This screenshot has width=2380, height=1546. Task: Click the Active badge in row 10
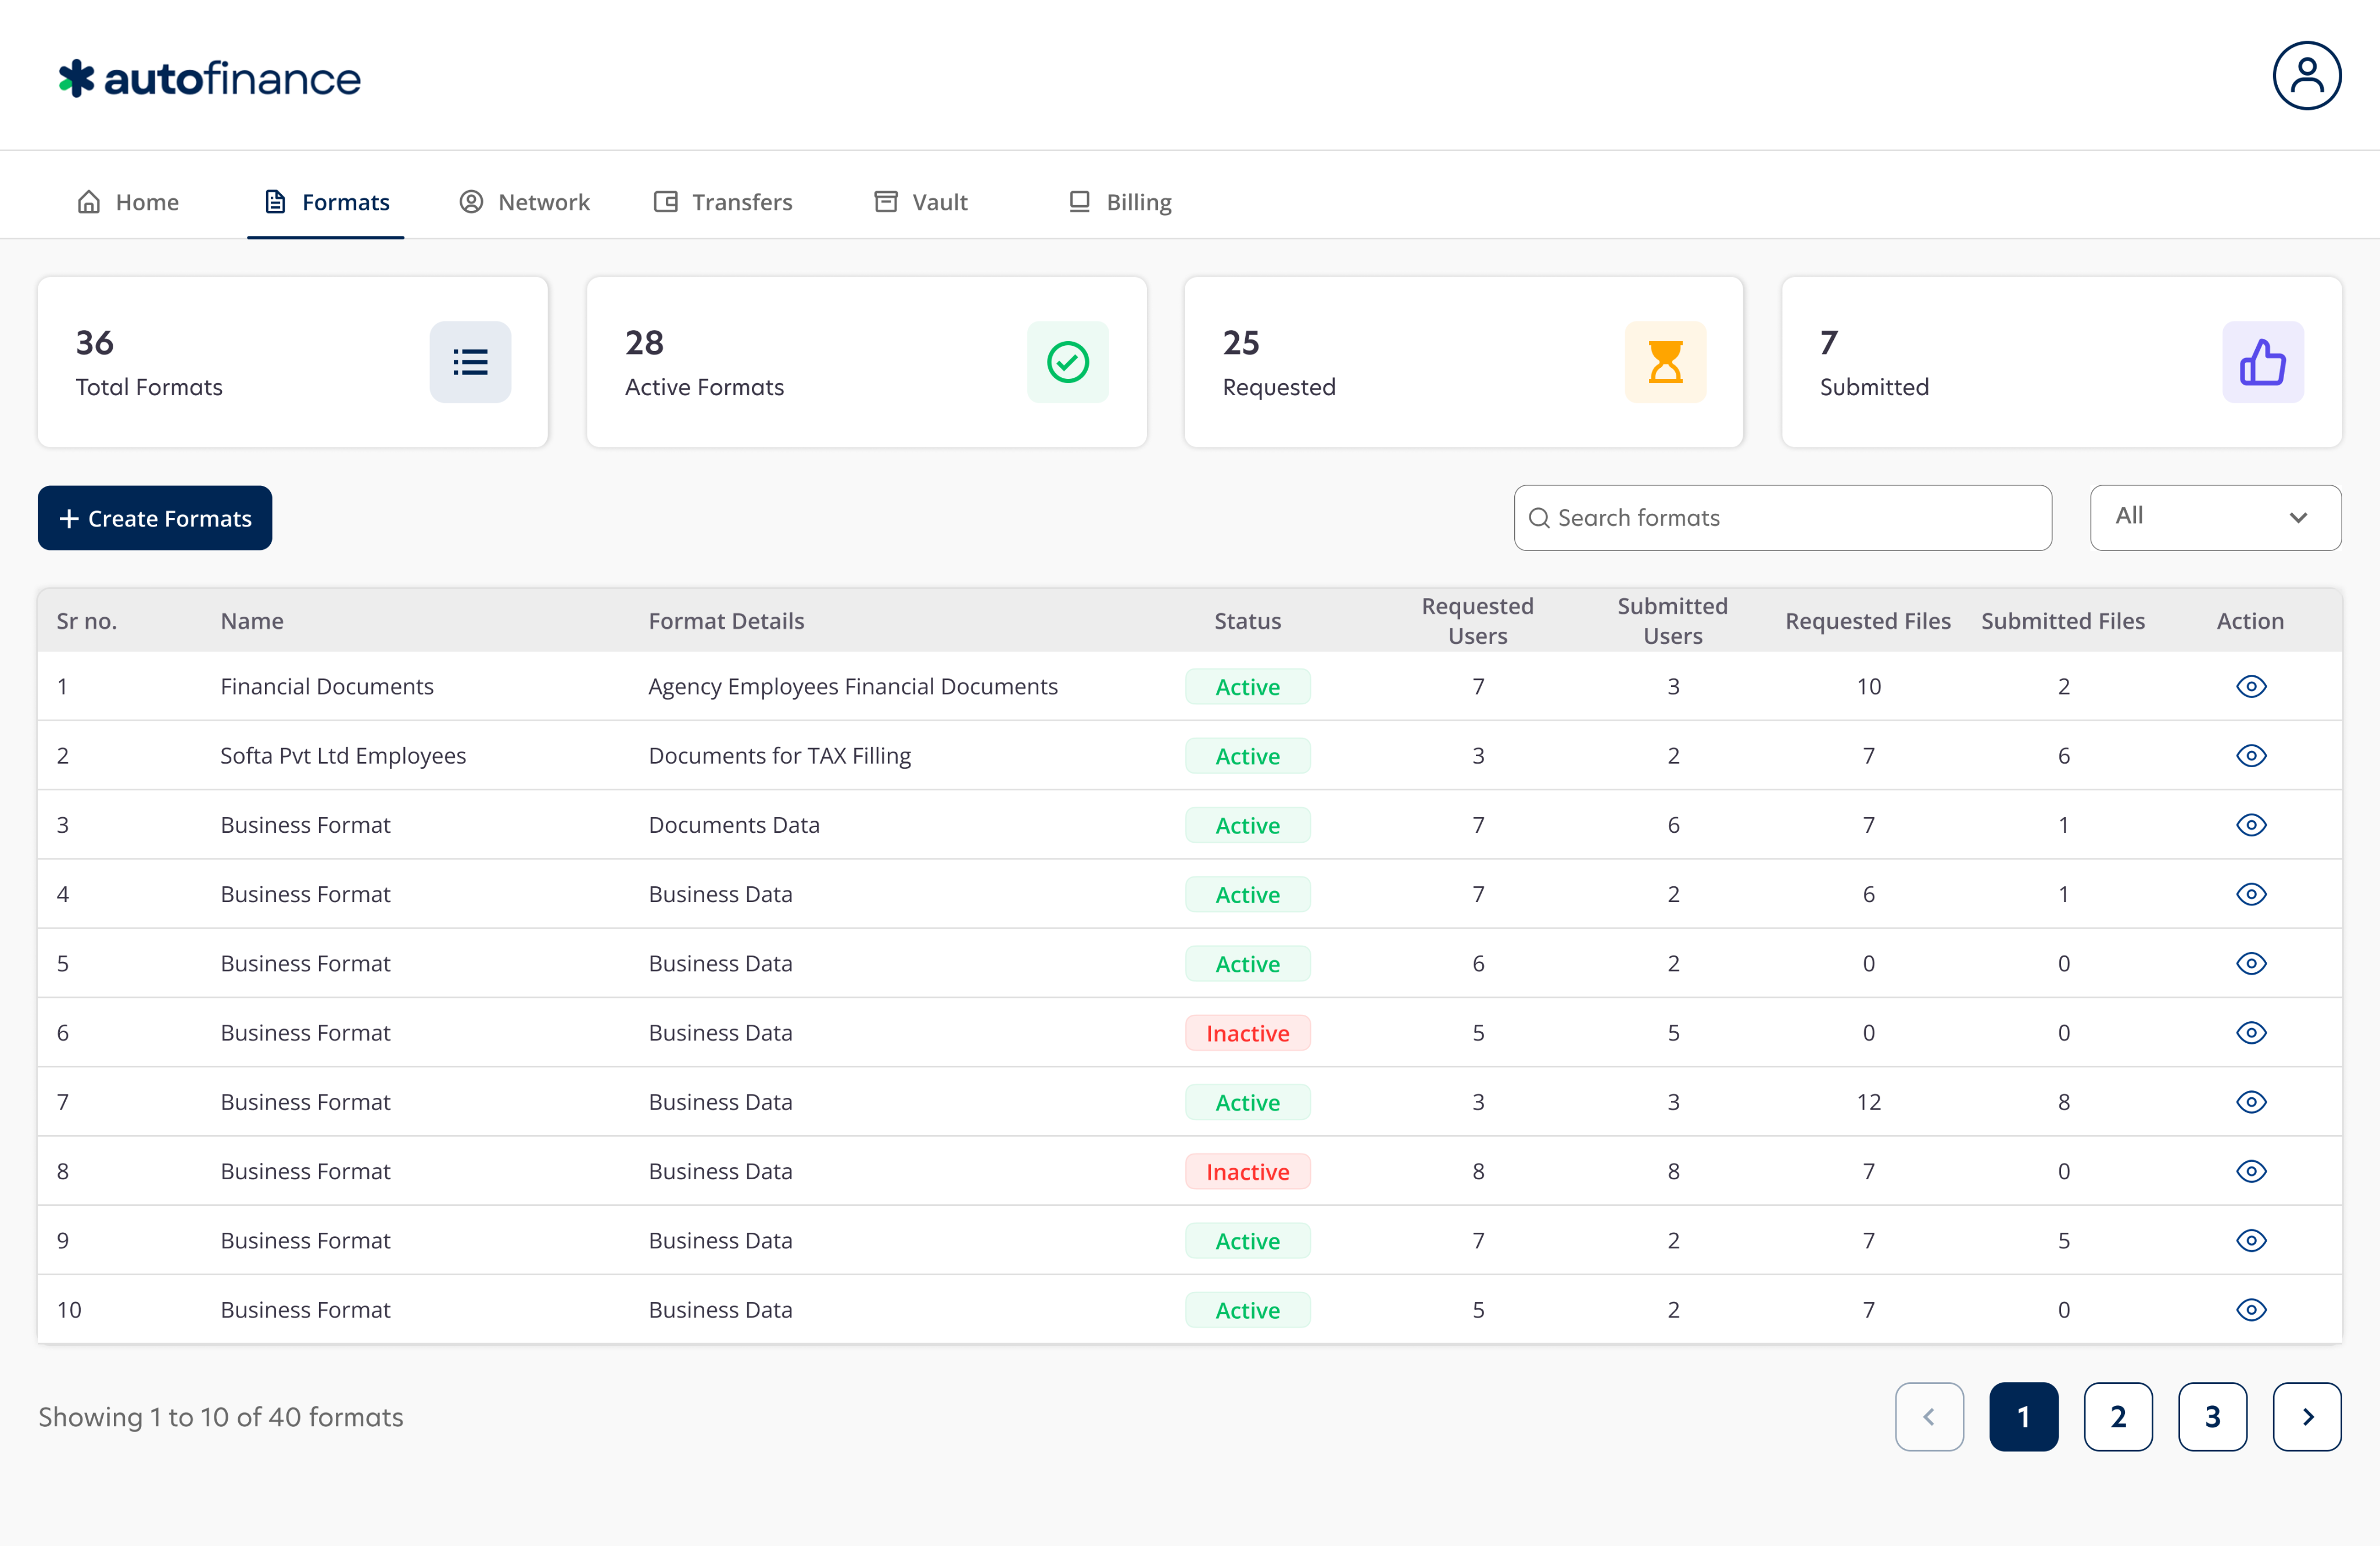[x=1247, y=1310]
